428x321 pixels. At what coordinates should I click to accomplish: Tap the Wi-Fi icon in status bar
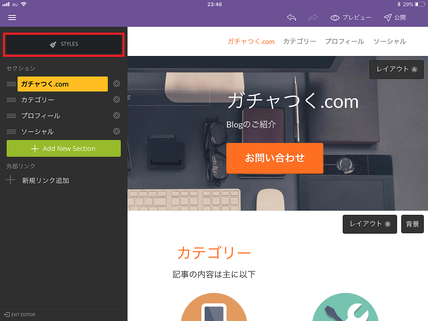(x=24, y=4)
